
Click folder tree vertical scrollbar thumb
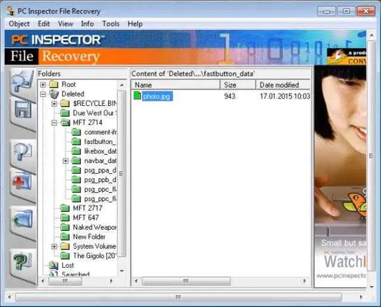pyautogui.click(x=121, y=173)
